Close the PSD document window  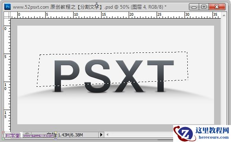click(x=217, y=7)
